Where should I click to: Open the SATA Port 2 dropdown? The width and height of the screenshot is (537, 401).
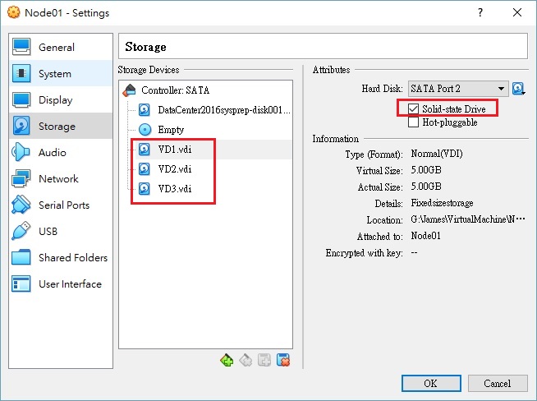458,89
